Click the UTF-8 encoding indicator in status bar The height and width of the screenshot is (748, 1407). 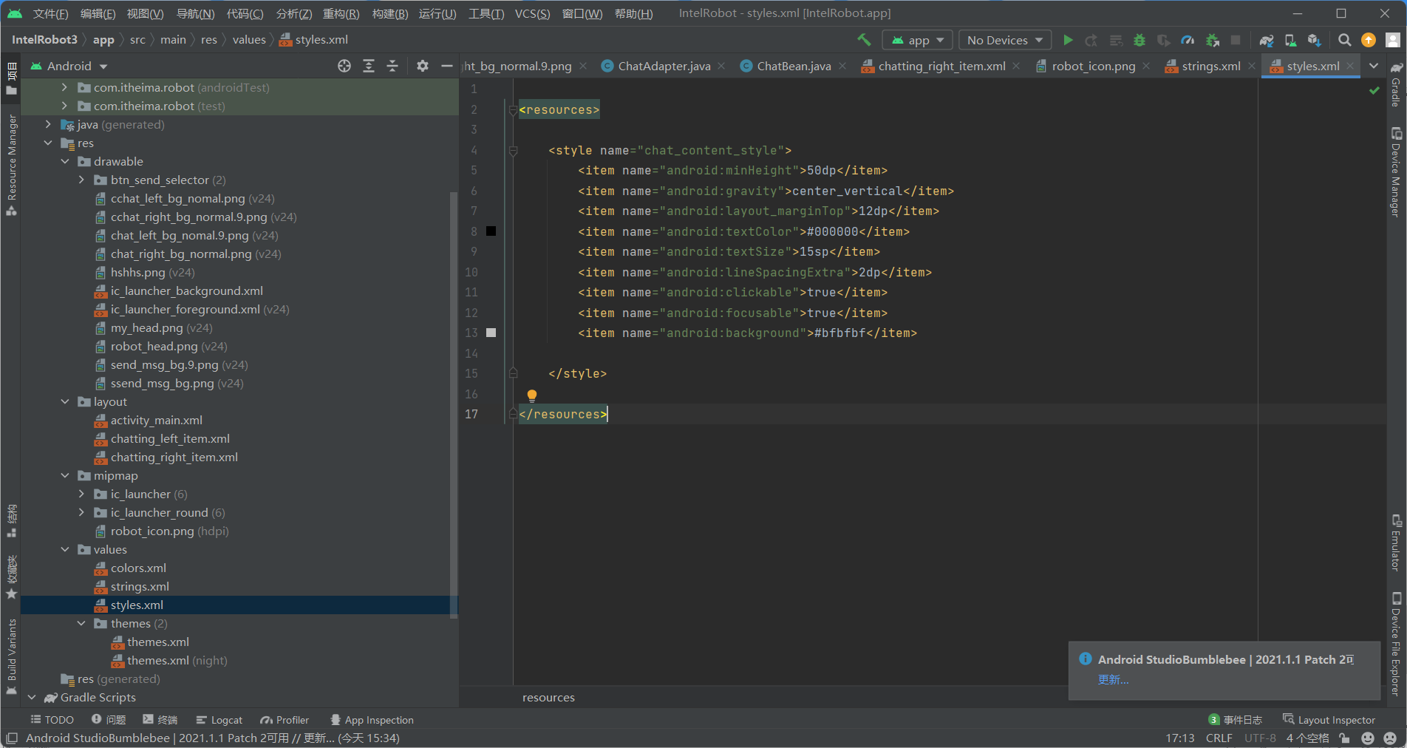point(1260,738)
